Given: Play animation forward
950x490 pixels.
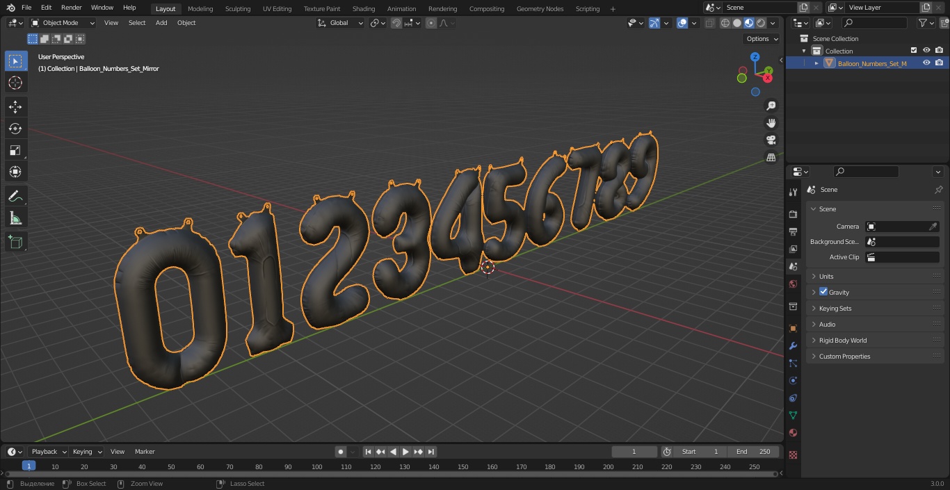Looking at the screenshot, I should pos(406,452).
